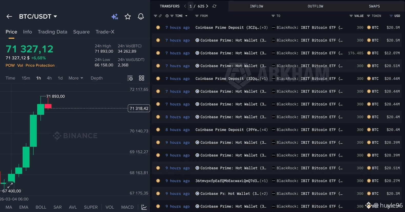Image resolution: width=405 pixels, height=212 pixels.
Task: Add BTC/USDT to favorites with star
Action: pos(128,17)
